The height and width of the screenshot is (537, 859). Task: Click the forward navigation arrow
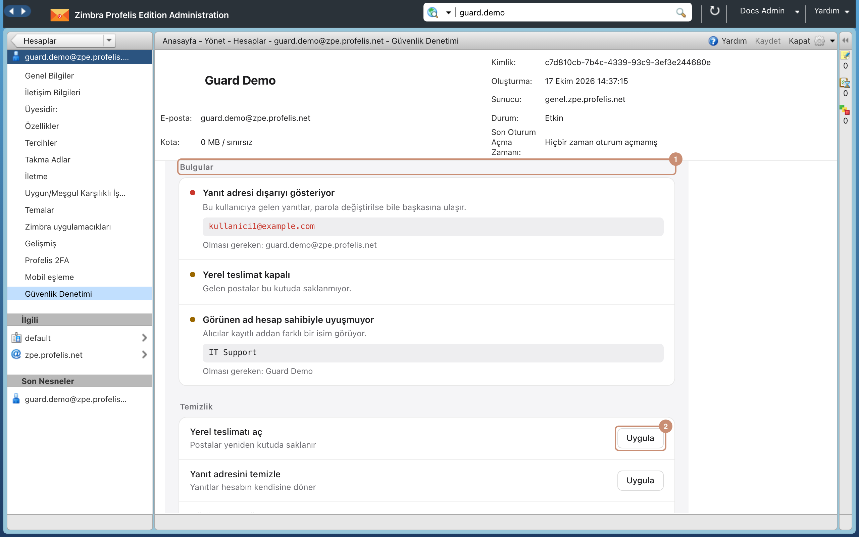point(24,11)
